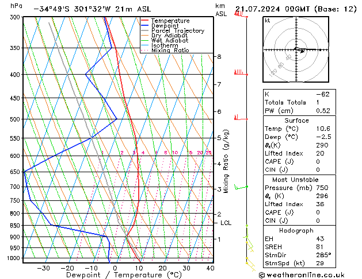Click the EH value 43

tap(320, 239)
